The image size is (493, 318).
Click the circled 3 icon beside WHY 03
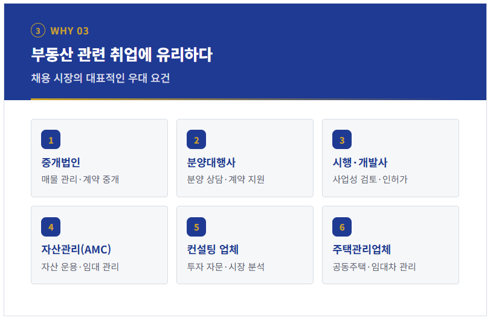point(38,30)
